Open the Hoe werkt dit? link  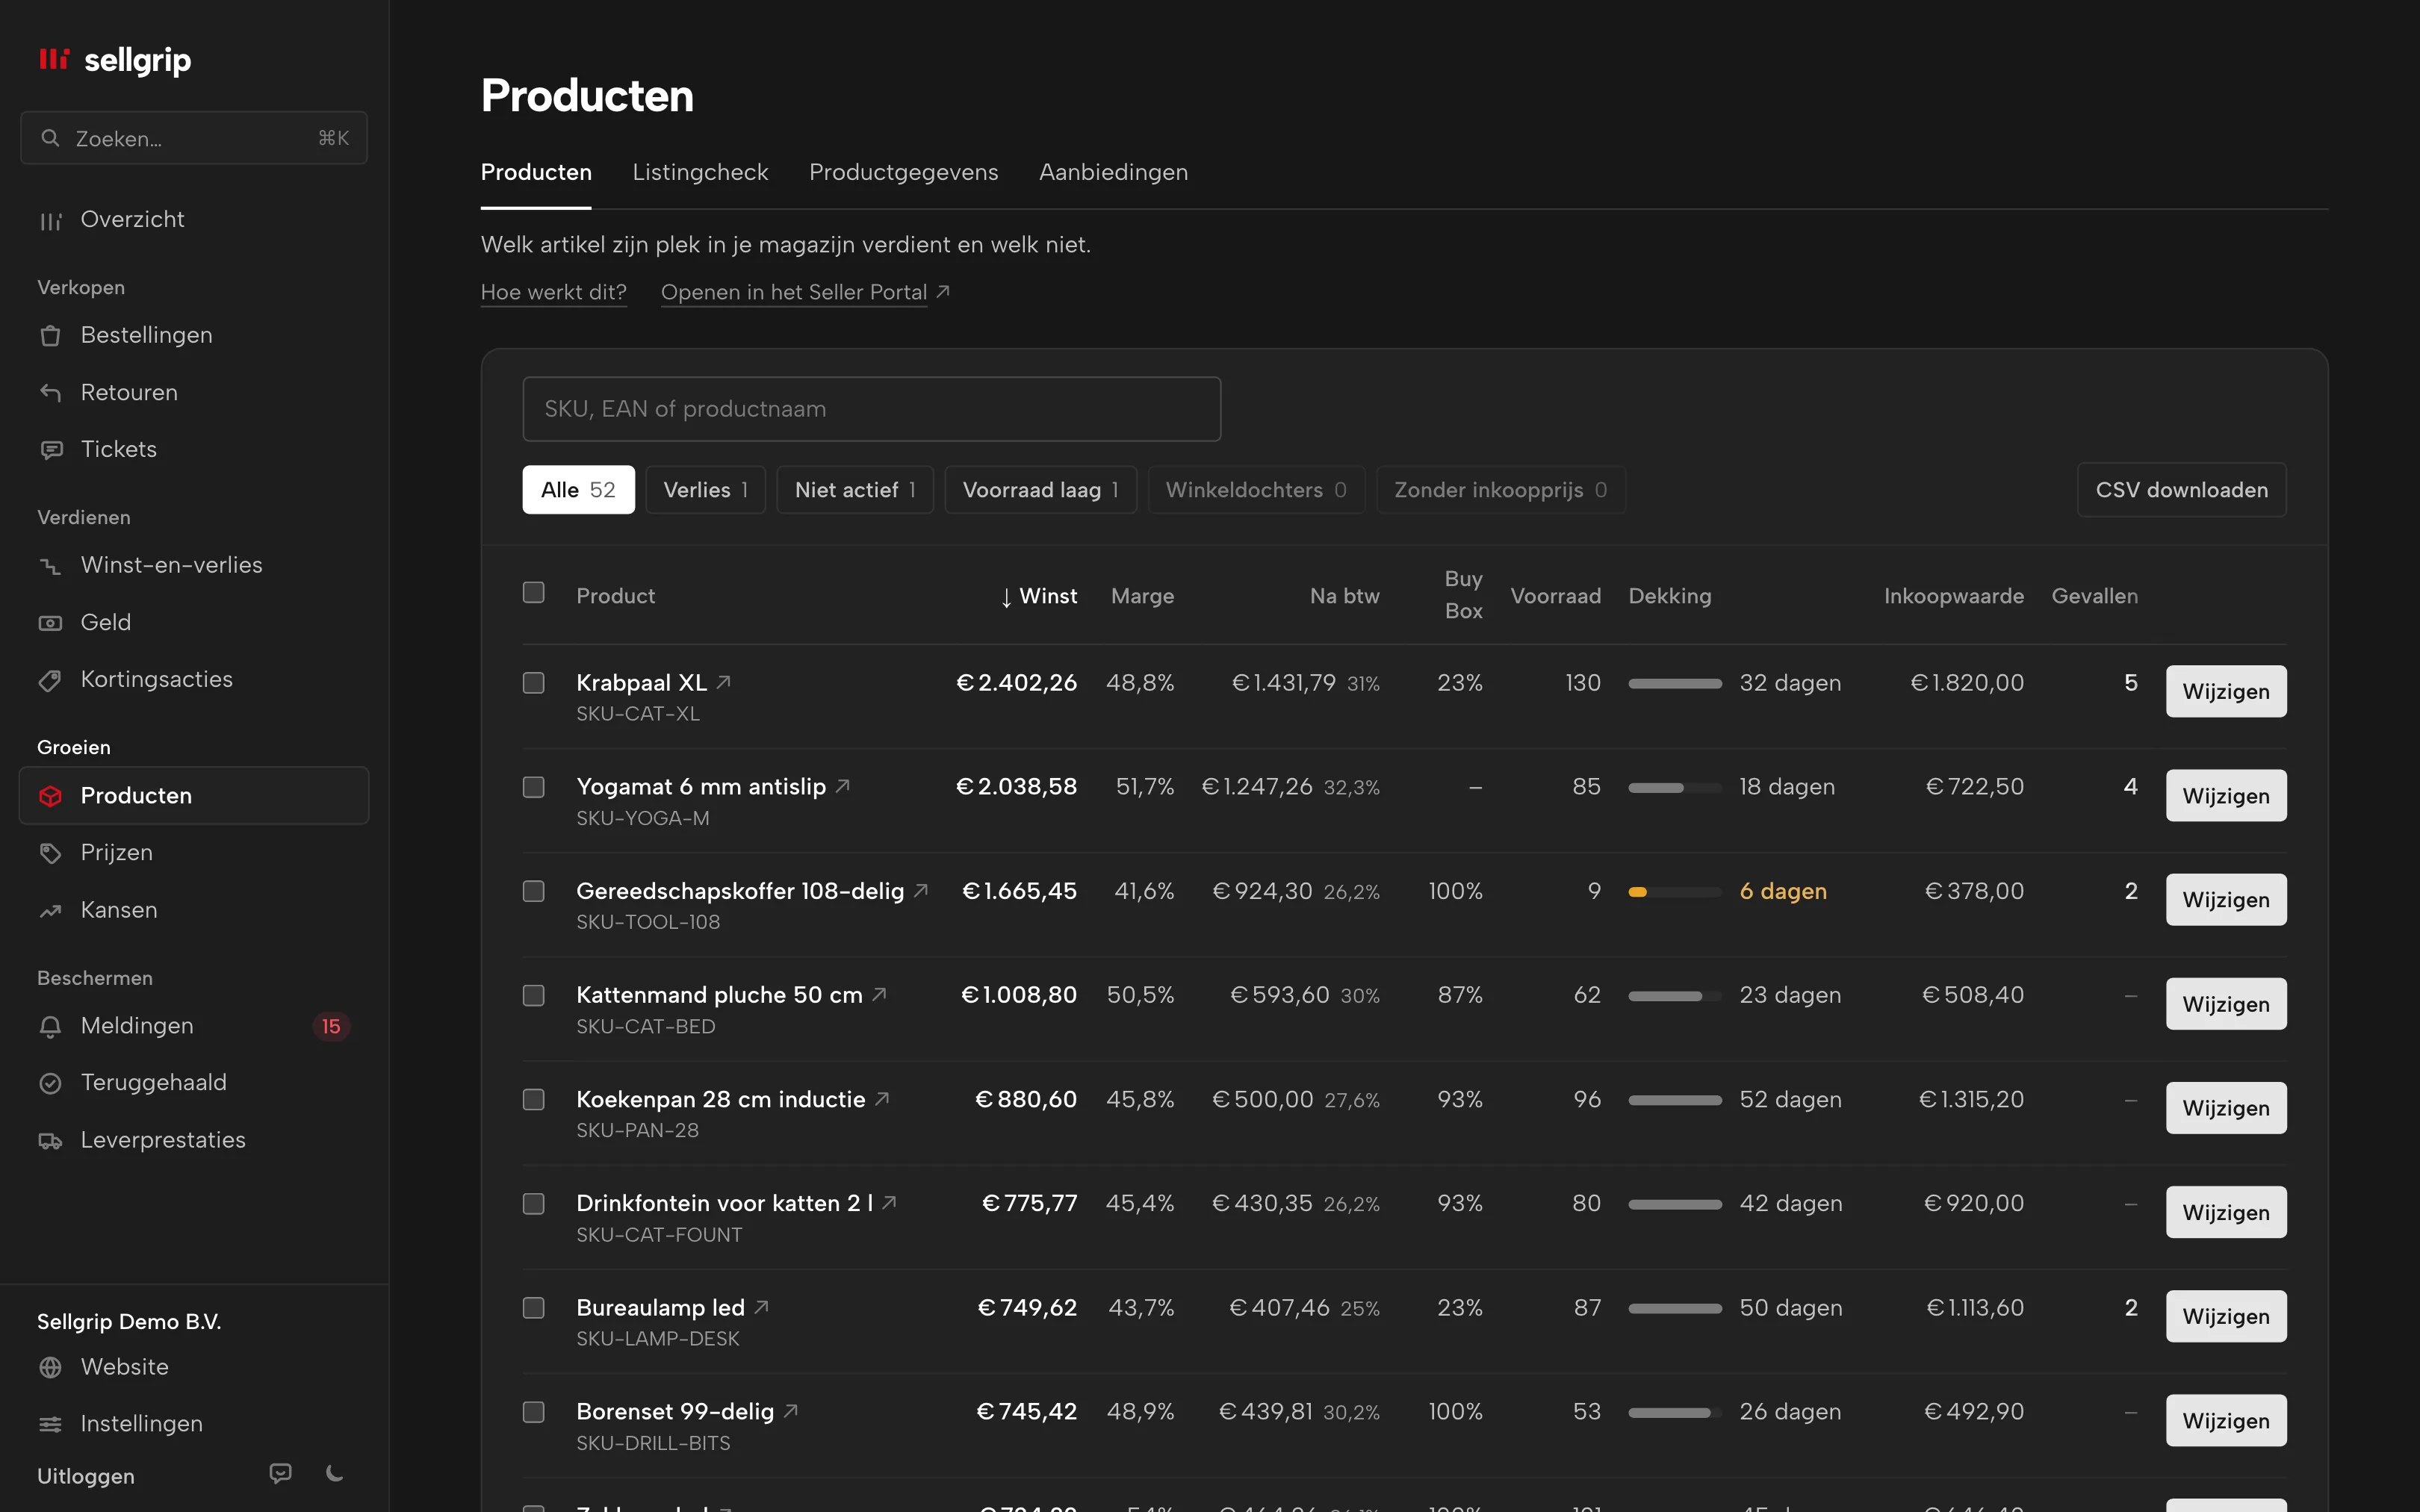pyautogui.click(x=554, y=292)
